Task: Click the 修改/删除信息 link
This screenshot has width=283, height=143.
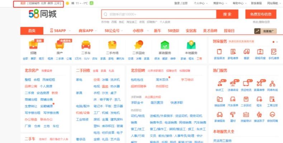Action: coord(261,22)
